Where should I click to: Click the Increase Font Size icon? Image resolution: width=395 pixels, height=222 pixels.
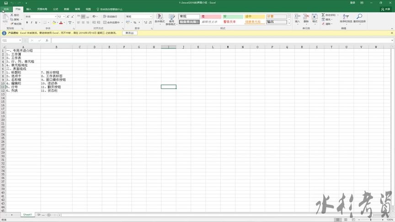point(68,16)
